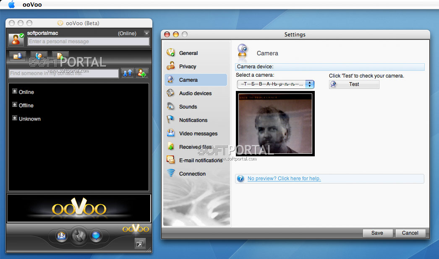The image size is (439, 259).
Task: Click the Save button
Action: (x=377, y=233)
